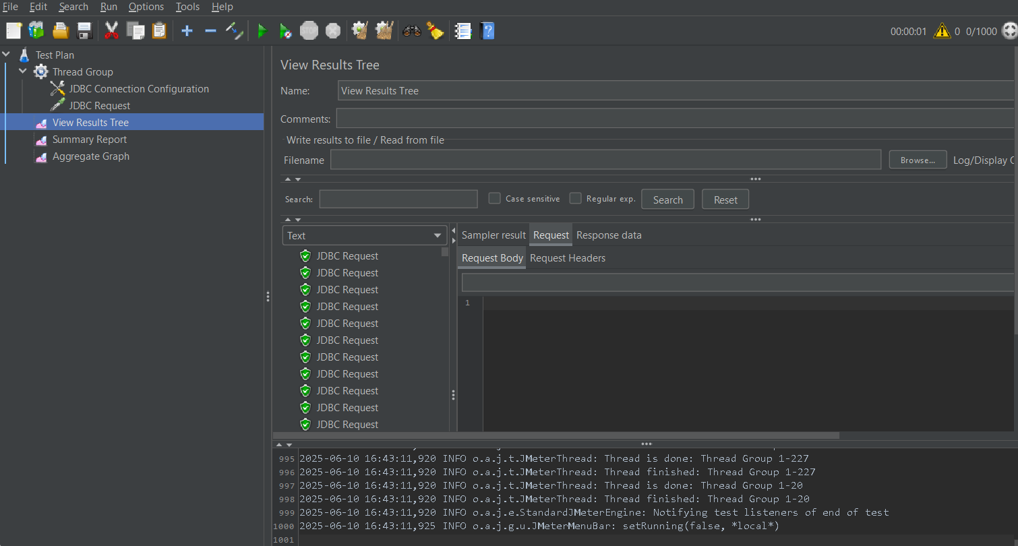1018x546 pixels.
Task: Open the Options menu
Action: click(x=146, y=7)
